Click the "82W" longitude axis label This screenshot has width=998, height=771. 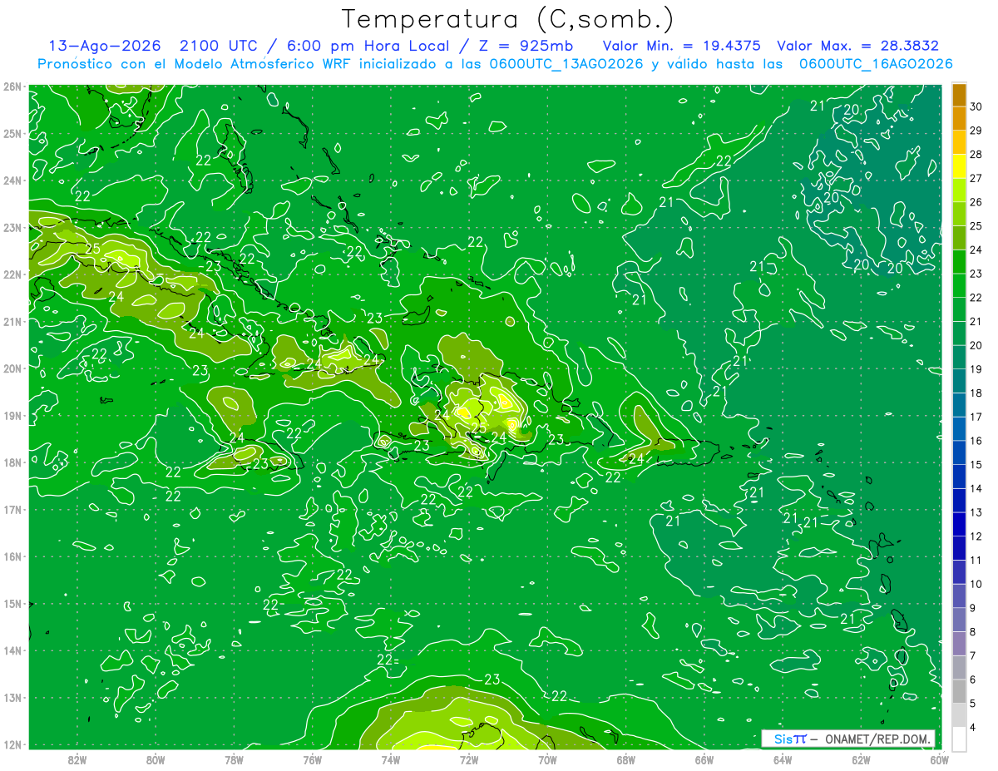click(x=77, y=759)
